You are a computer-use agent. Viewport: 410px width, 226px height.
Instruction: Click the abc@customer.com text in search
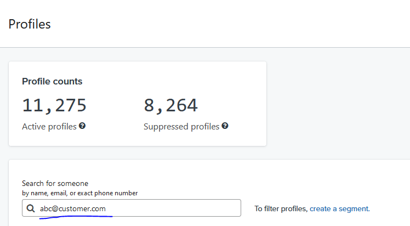[x=73, y=208]
